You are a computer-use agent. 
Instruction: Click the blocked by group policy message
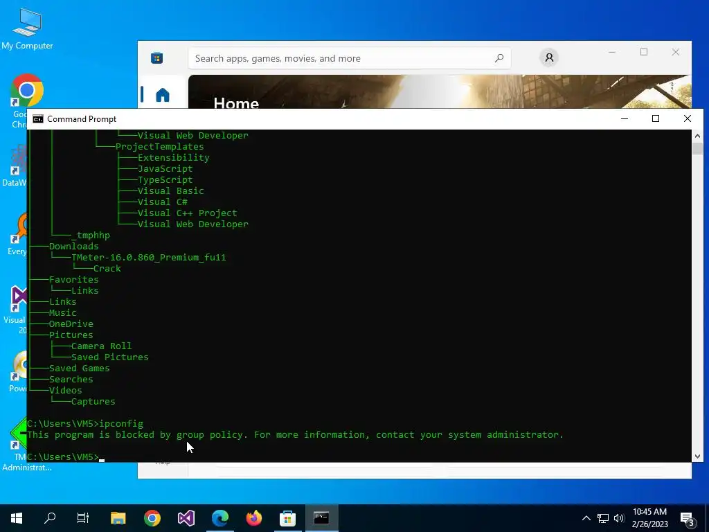pyautogui.click(x=295, y=435)
